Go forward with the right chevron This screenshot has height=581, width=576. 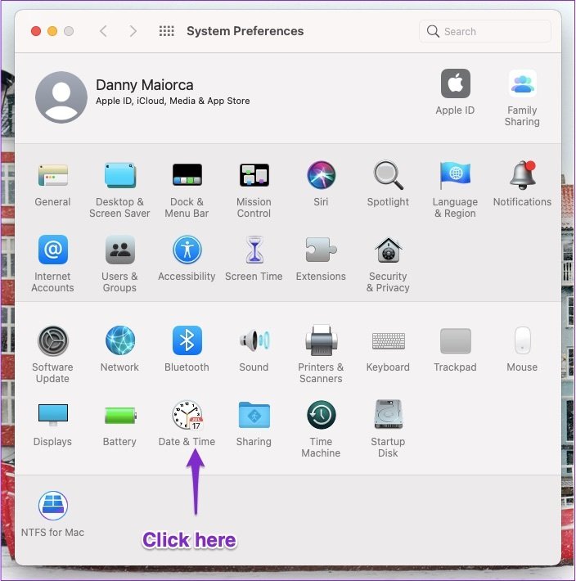tap(133, 31)
